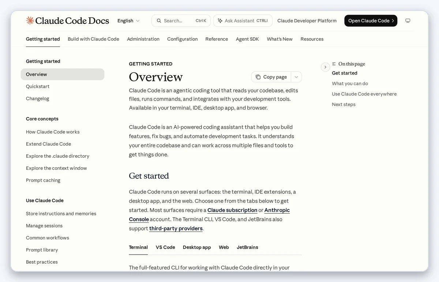
Task: Expand the Copy page options chevron
Action: click(x=296, y=77)
